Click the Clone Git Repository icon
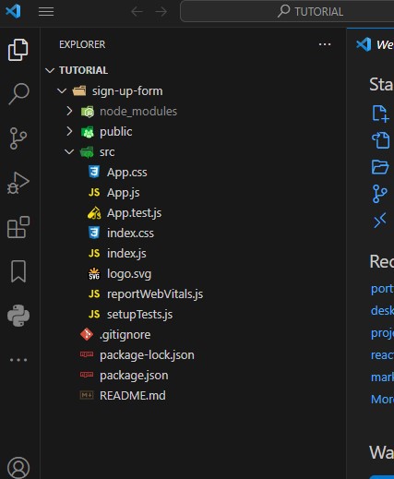The height and width of the screenshot is (479, 394). tap(379, 194)
